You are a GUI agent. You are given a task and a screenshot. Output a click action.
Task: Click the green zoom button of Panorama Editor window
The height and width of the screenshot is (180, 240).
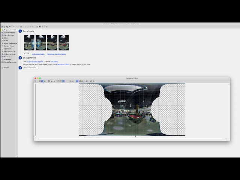[40, 78]
